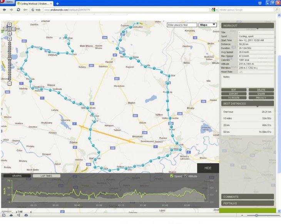This screenshot has height=224, width=281.
Task: Click the SHARE workout button
Action: (x=261, y=94)
